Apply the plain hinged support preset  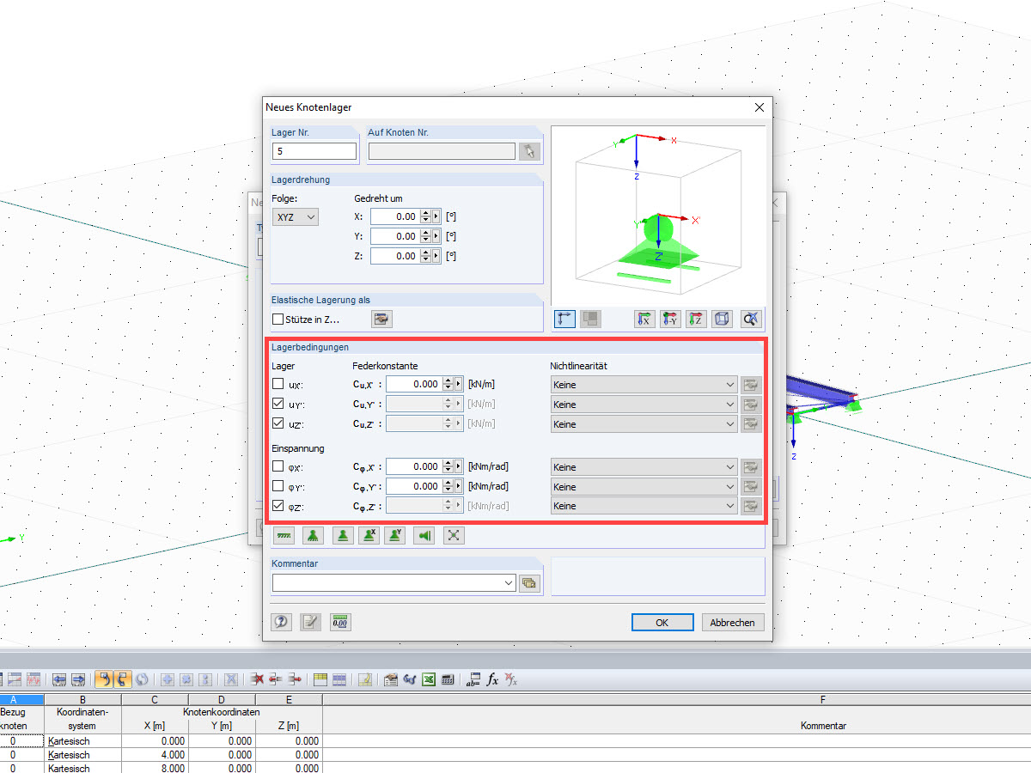[343, 535]
